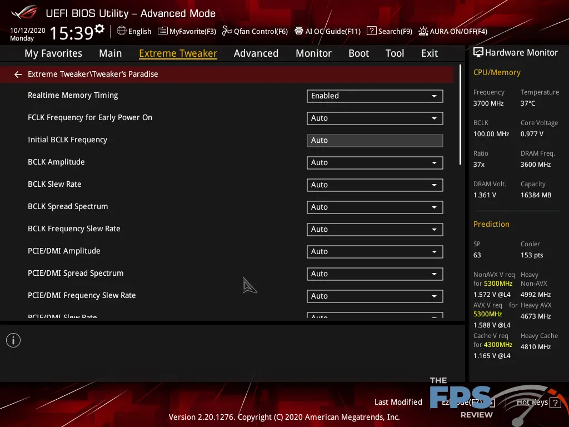569x427 pixels.
Task: Click the 3600 MHz DRAM frequency value
Action: 536,165
